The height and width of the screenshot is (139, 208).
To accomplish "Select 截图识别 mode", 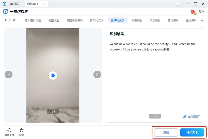I will (54, 21).
